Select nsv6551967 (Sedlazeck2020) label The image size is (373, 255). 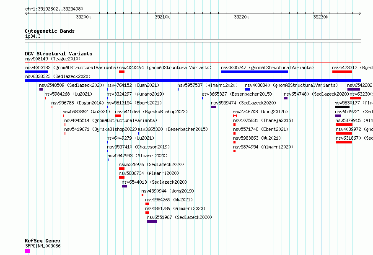179,217
